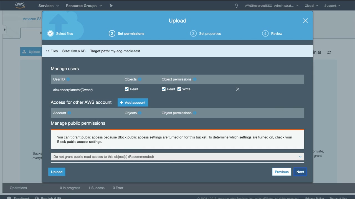Click the 0 Error status
Image resolution: width=355 pixels, height=199 pixels.
[x=118, y=188]
